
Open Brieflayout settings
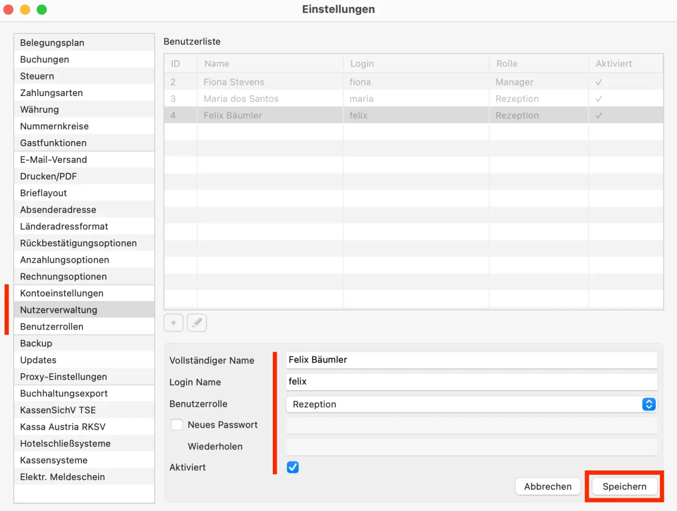tap(84, 193)
